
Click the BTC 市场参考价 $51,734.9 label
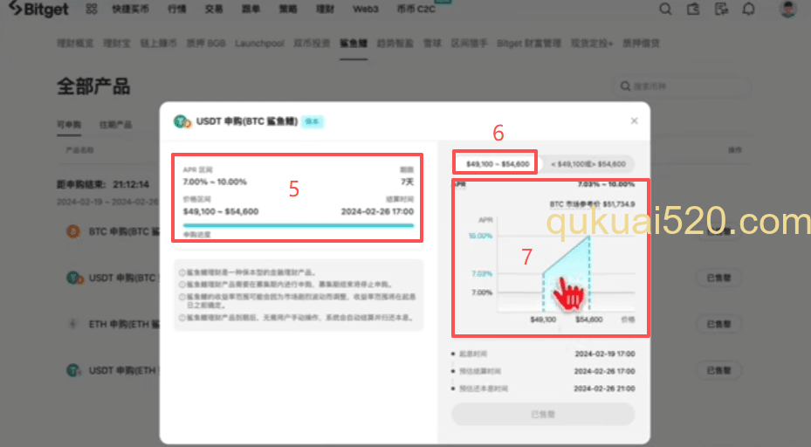(x=592, y=204)
